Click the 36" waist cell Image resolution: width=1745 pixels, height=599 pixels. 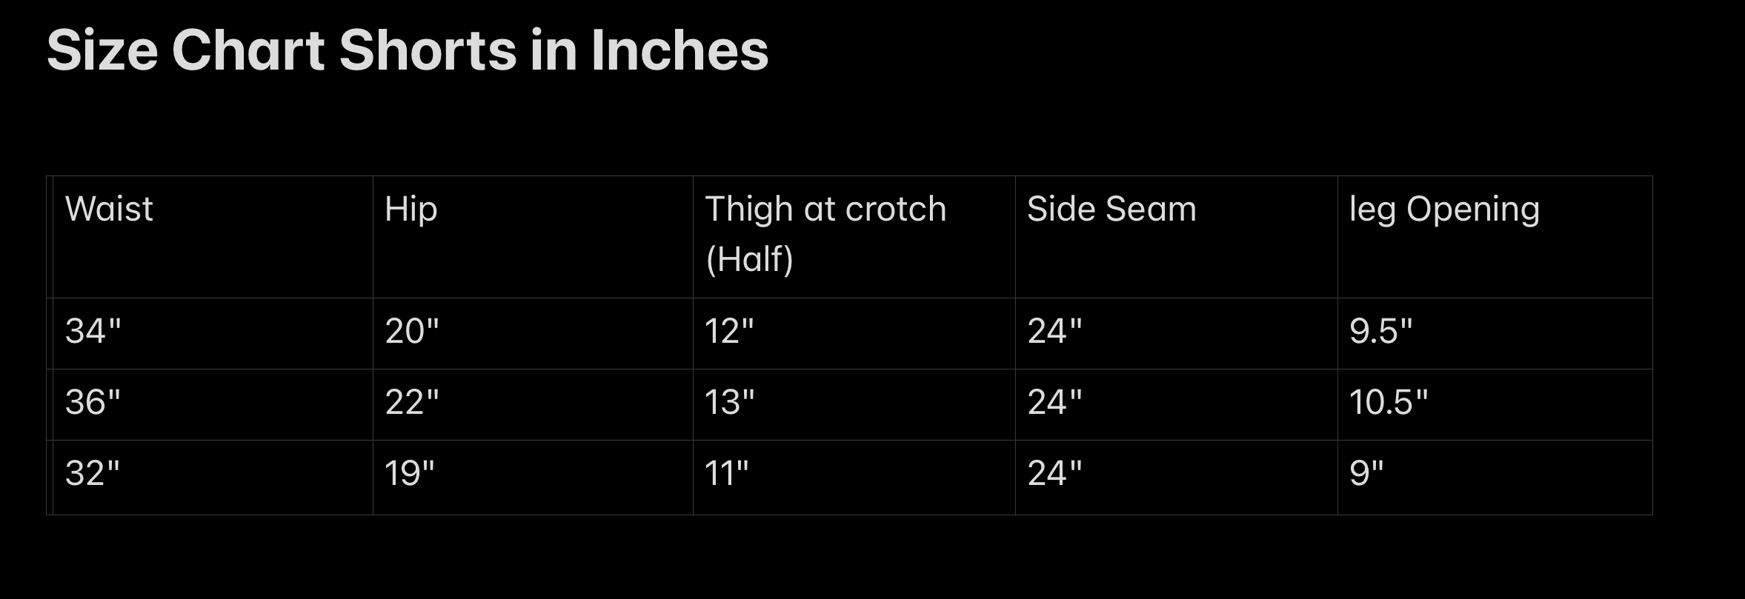[x=93, y=402]
